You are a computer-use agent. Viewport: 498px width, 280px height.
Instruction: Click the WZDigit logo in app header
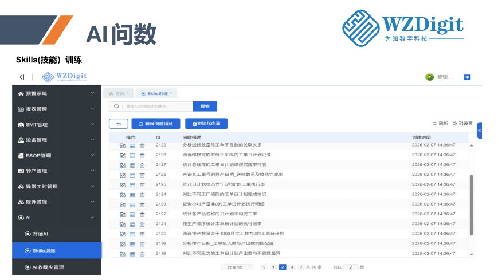point(64,77)
